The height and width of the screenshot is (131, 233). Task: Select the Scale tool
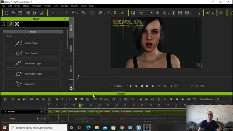click(x=92, y=13)
